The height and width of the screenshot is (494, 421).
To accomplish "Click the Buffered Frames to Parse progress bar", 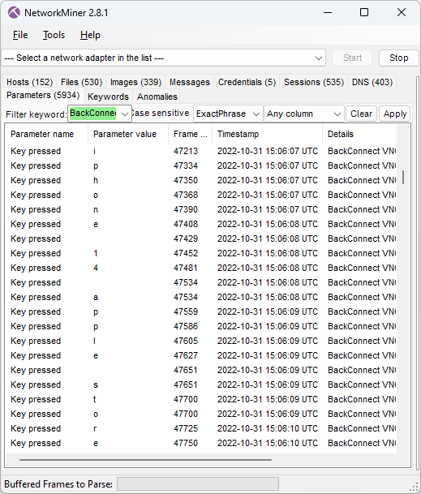I will pos(198,484).
